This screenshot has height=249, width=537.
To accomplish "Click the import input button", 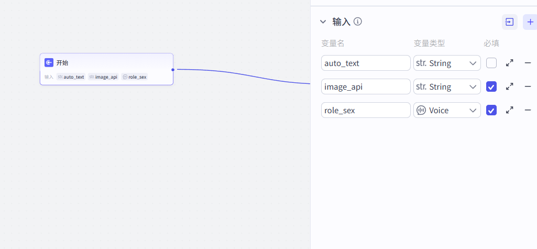I will point(509,21).
